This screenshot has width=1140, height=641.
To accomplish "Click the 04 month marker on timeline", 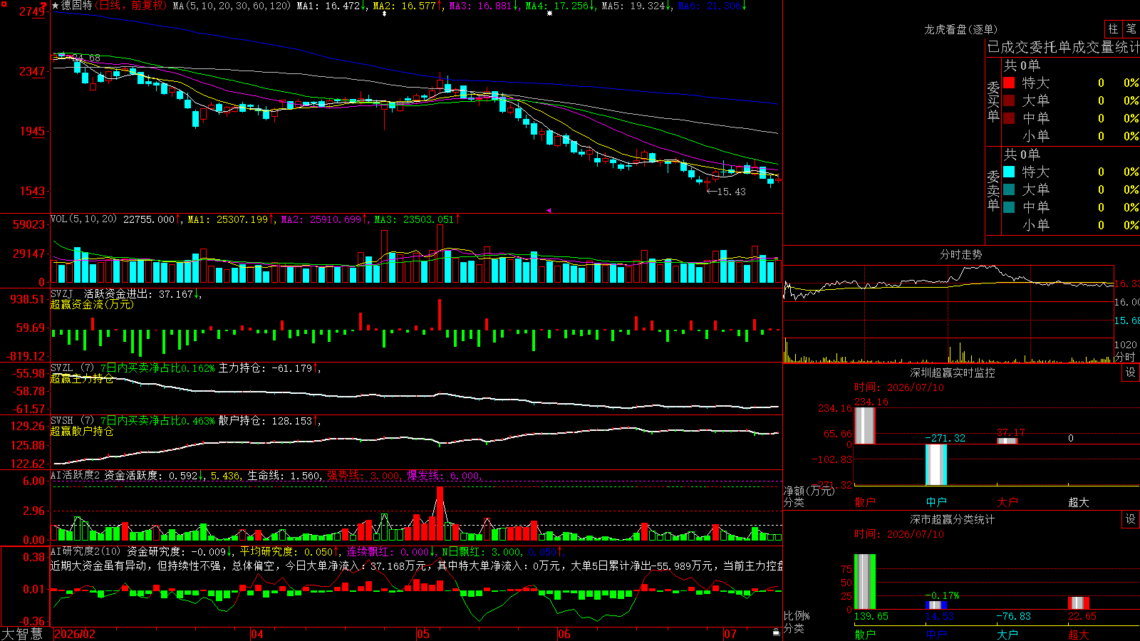I will point(257,634).
